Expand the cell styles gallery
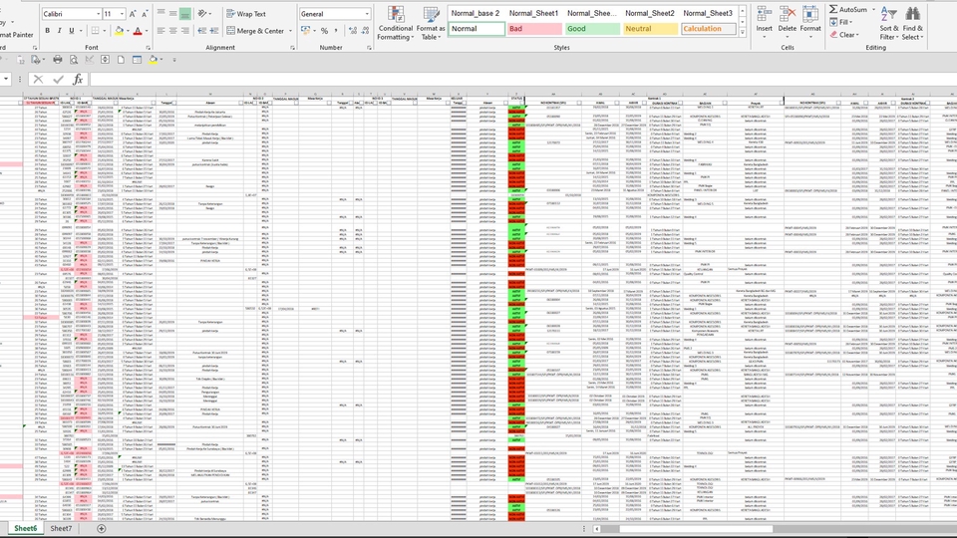957x538 pixels. [x=742, y=32]
